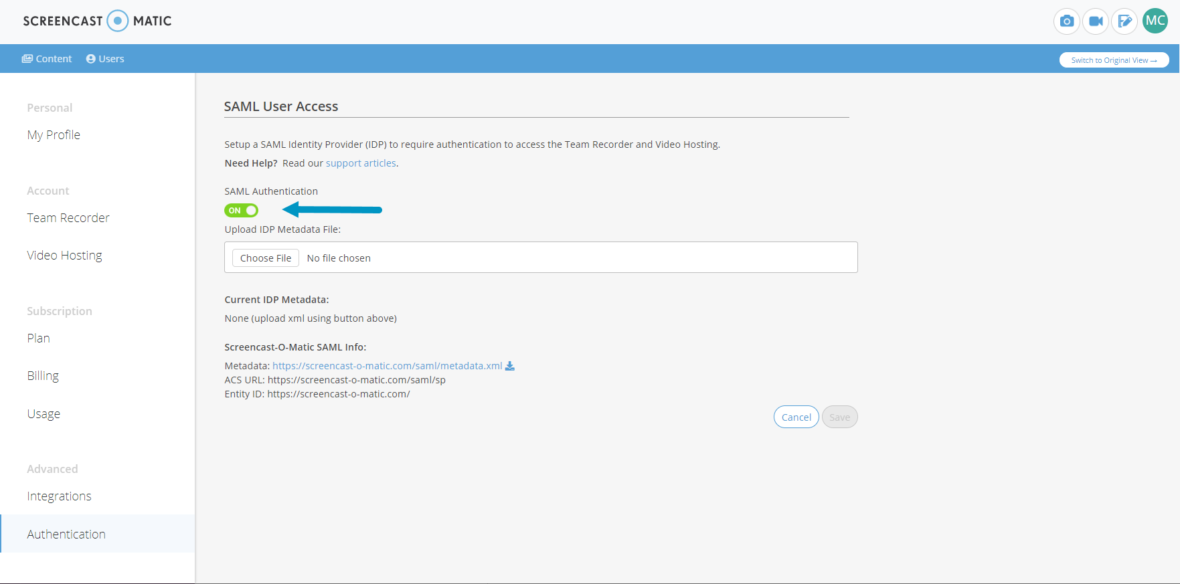Click the Choose File button
1180x584 pixels.
[x=266, y=258]
